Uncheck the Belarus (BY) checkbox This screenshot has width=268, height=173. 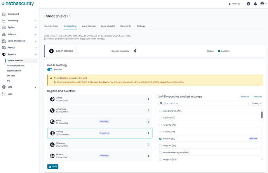(160, 139)
